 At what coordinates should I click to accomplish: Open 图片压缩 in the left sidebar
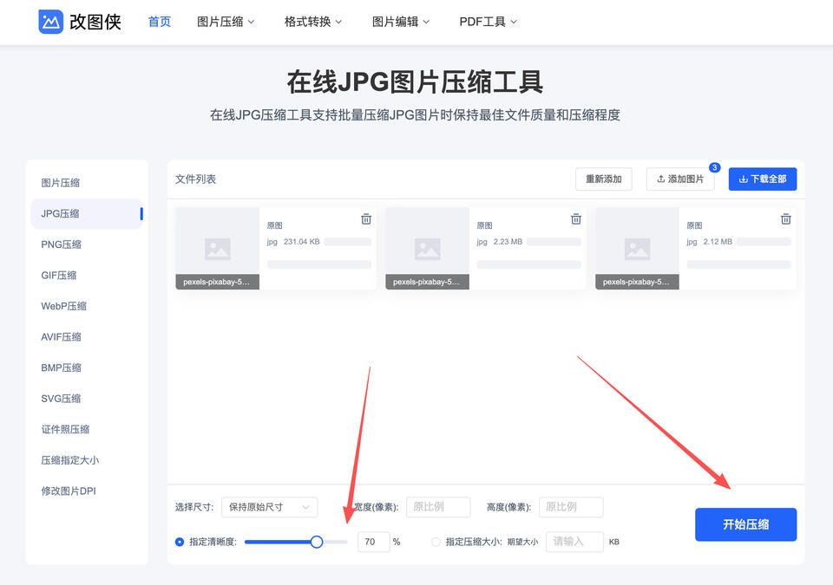pyautogui.click(x=87, y=183)
